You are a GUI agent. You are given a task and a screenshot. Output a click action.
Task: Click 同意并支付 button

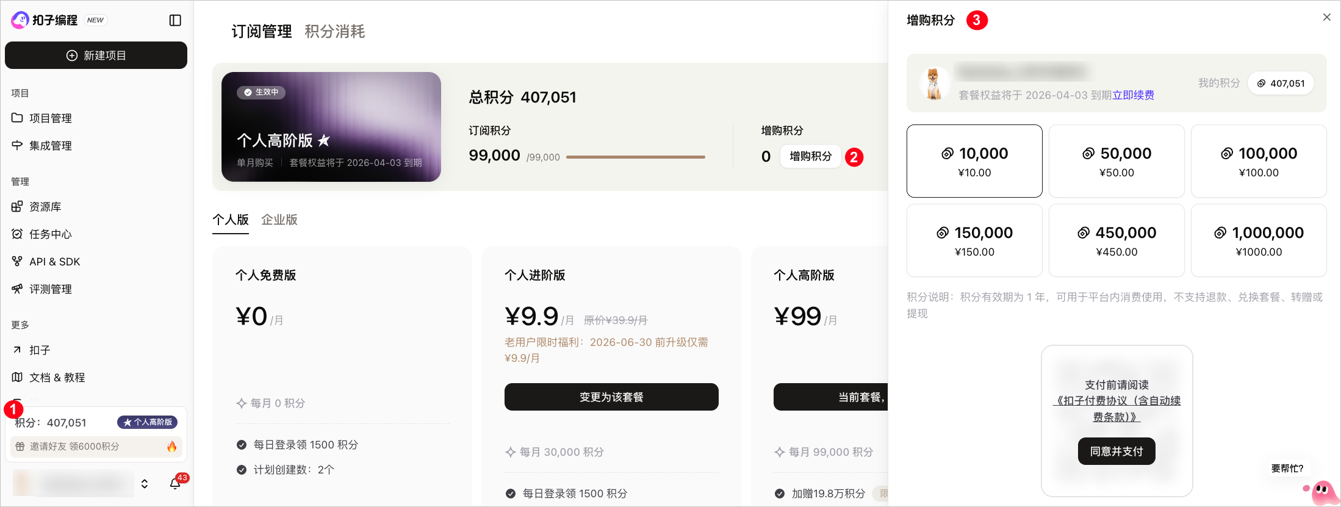pyautogui.click(x=1116, y=451)
